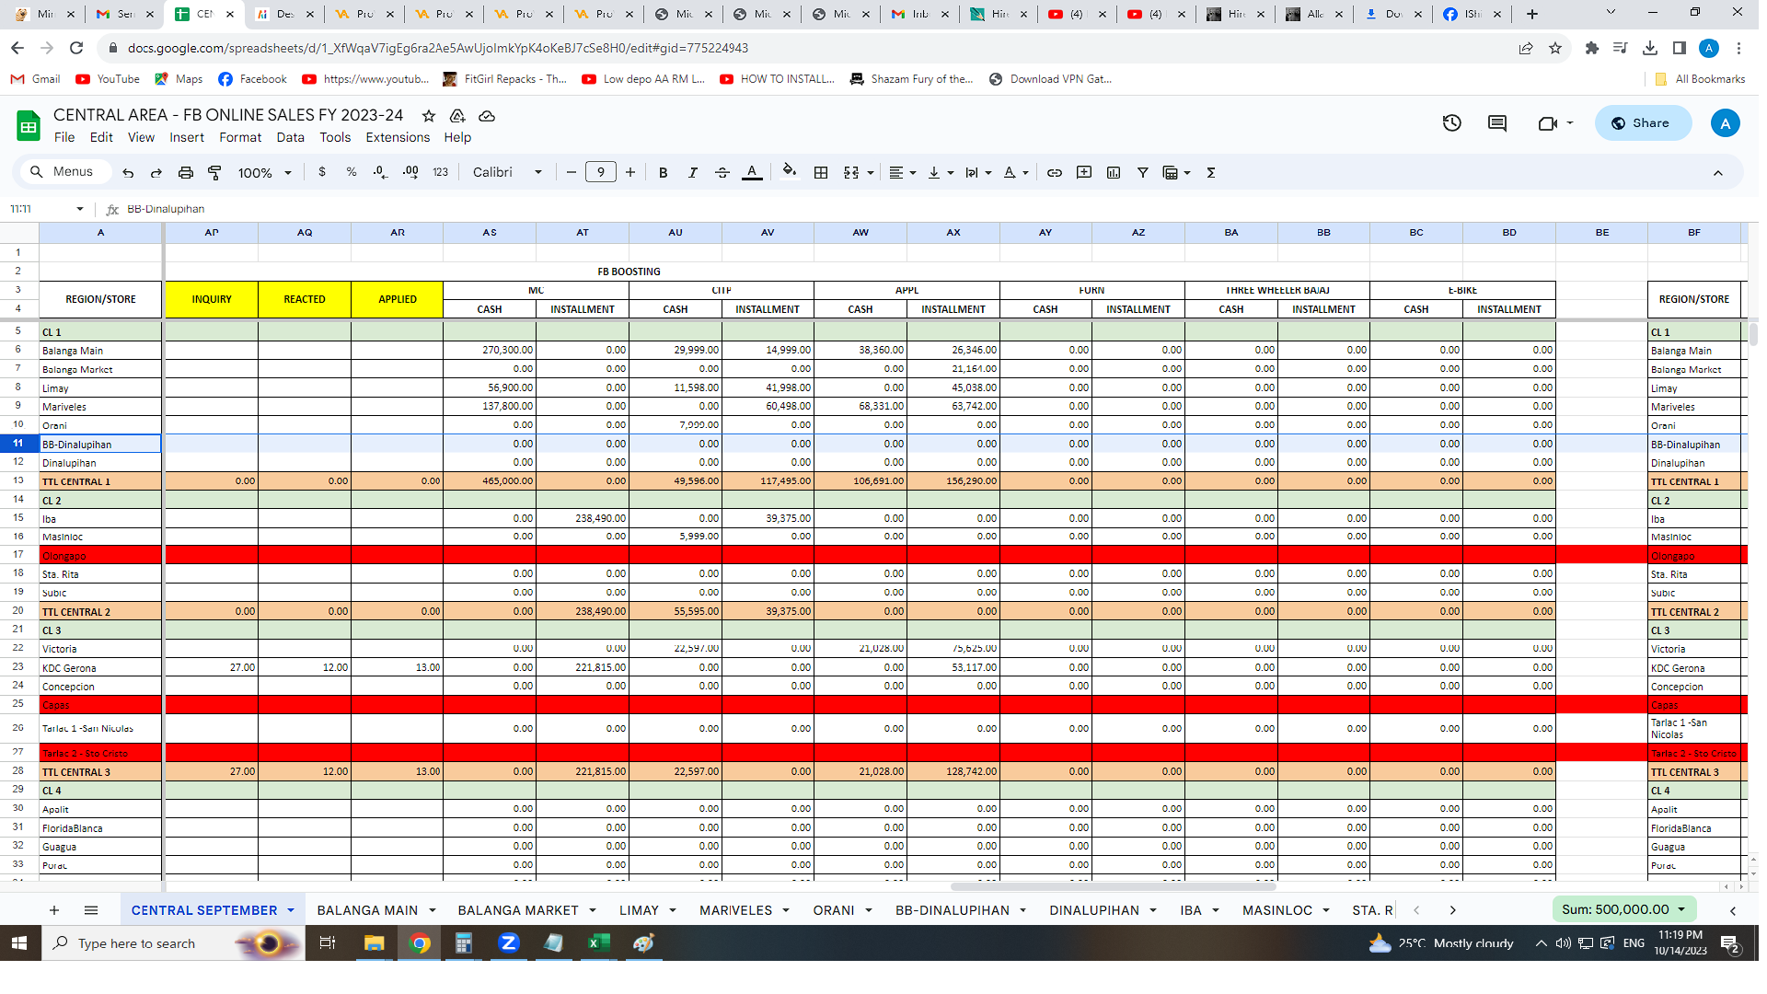Click the Print icon

[186, 173]
